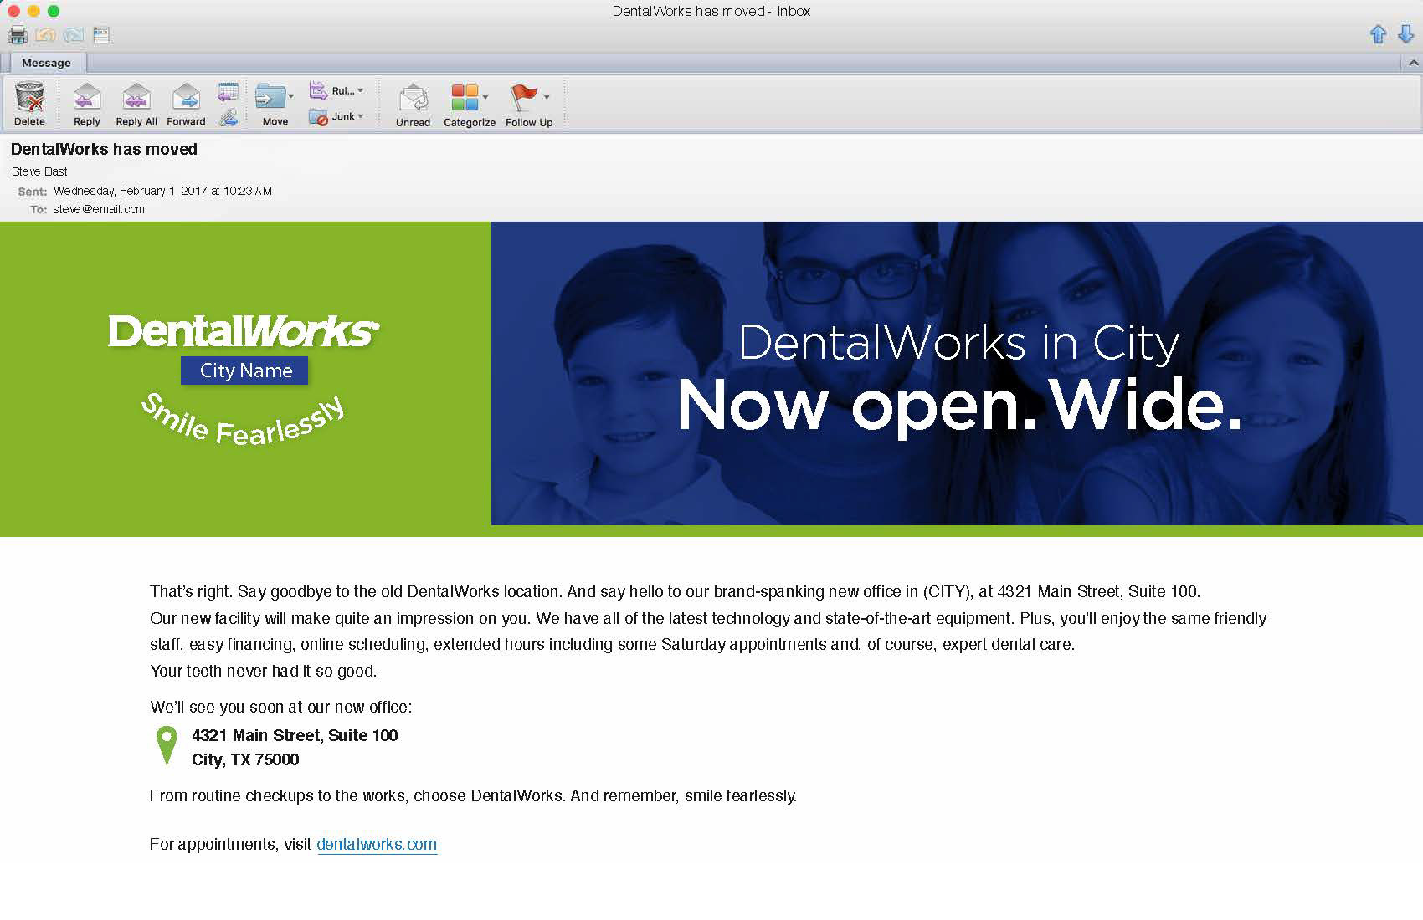
Task: Open the Categorize dropdown arrow
Action: click(x=485, y=98)
